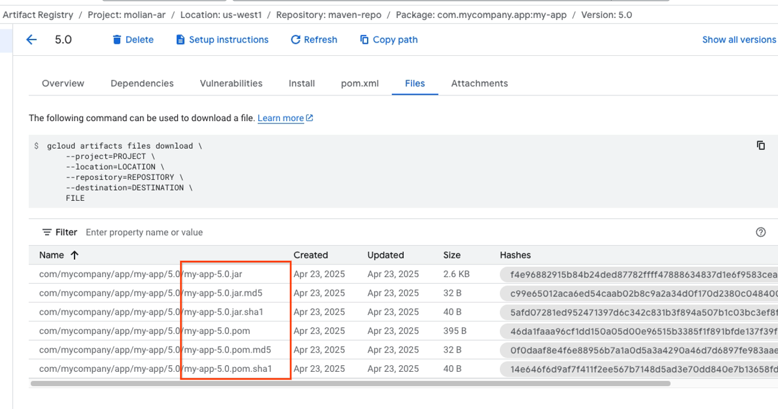Copy the gcloud download command snippet

(x=759, y=145)
